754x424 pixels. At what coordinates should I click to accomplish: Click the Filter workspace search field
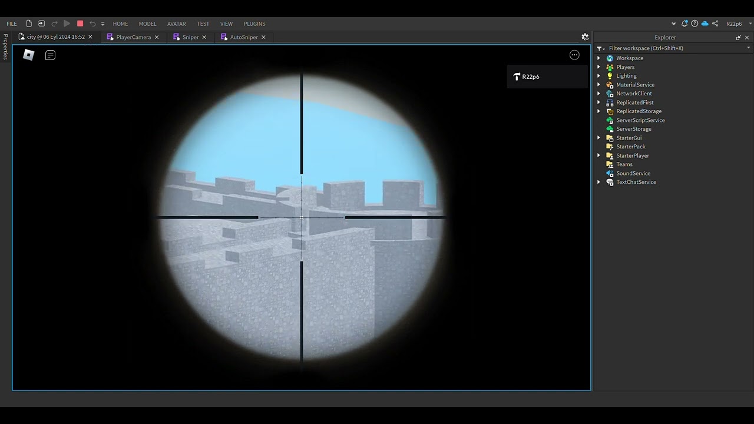(676, 48)
